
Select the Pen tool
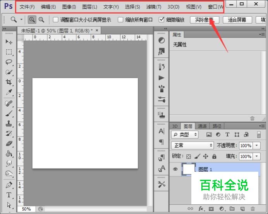[9, 185]
